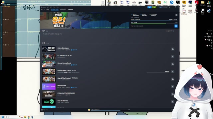
Task: Open the Steam desktop shortcut
Action: (x=209, y=11)
